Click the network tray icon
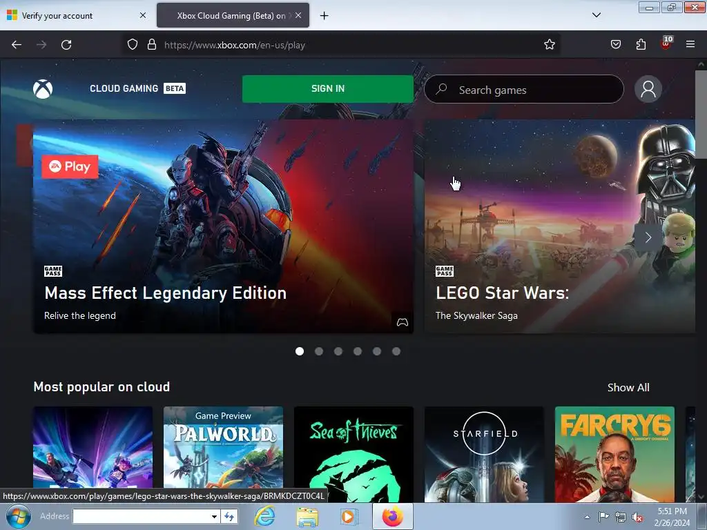The width and height of the screenshot is (707, 530). pyautogui.click(x=621, y=518)
